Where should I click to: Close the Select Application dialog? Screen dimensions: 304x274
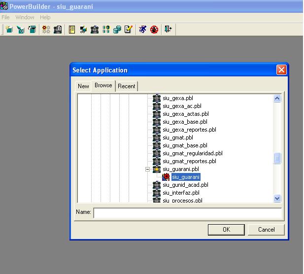281,70
